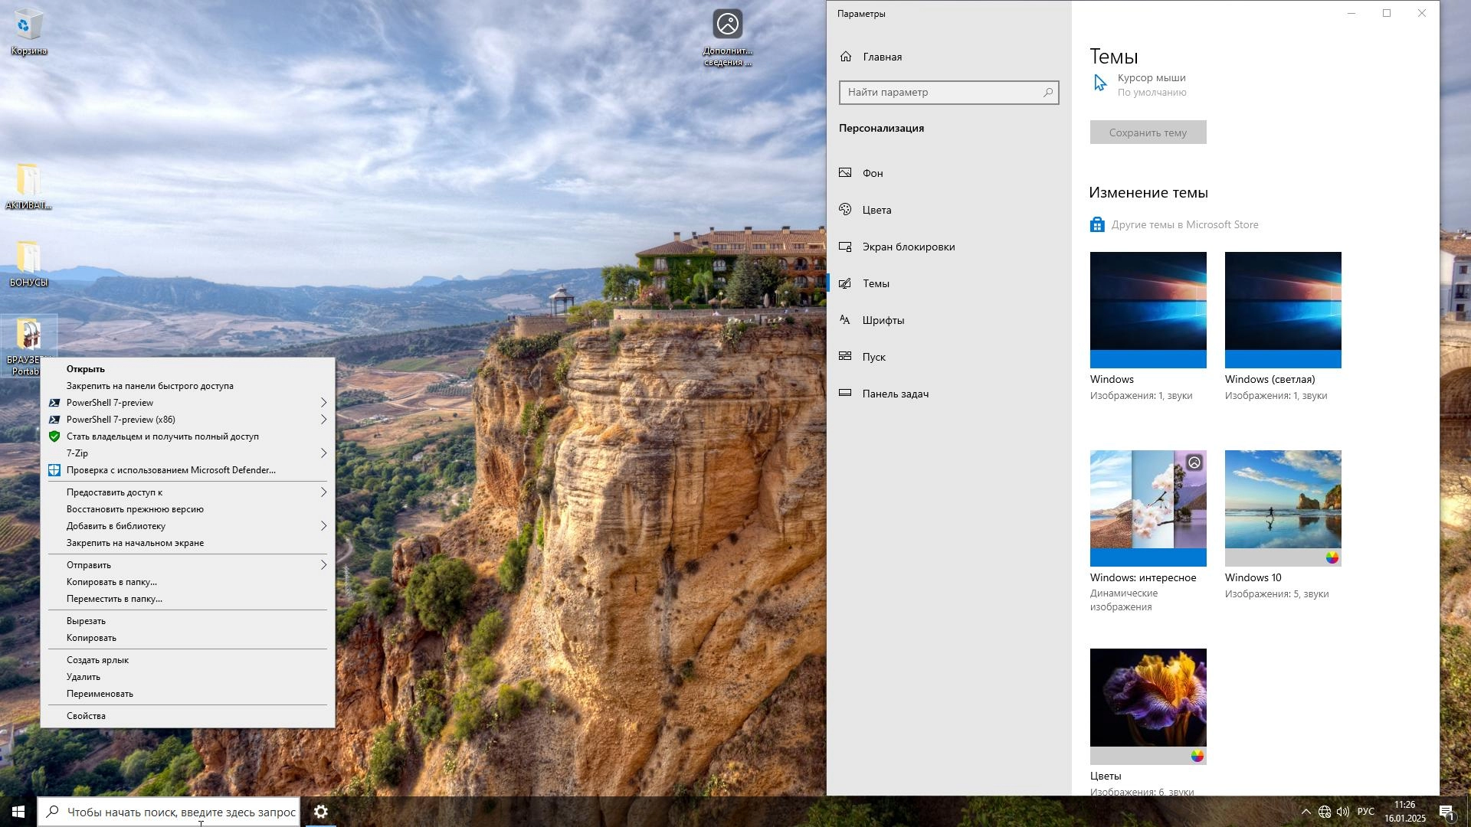Click the volume speaker icon in tray
This screenshot has width=1471, height=827.
(x=1344, y=812)
